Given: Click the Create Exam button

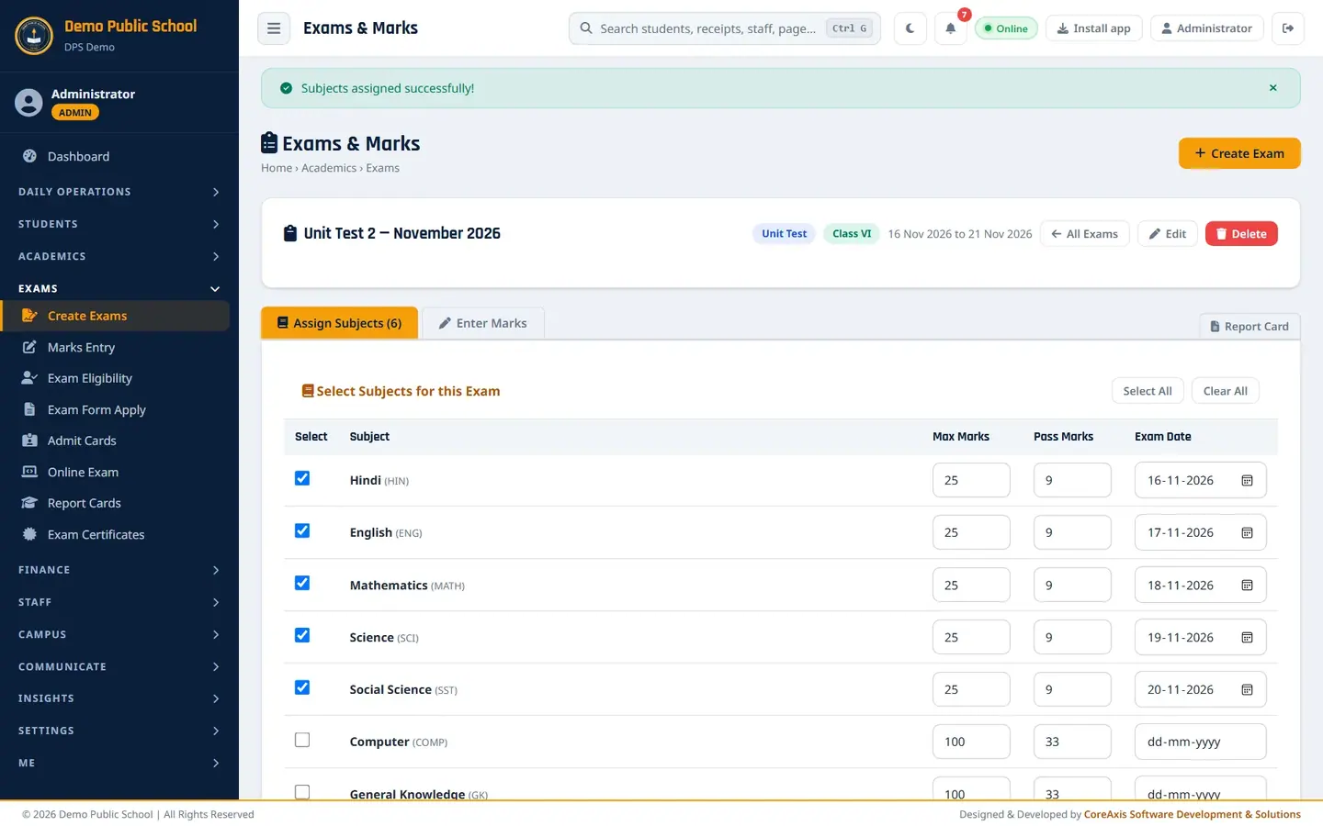Looking at the screenshot, I should (x=1239, y=153).
